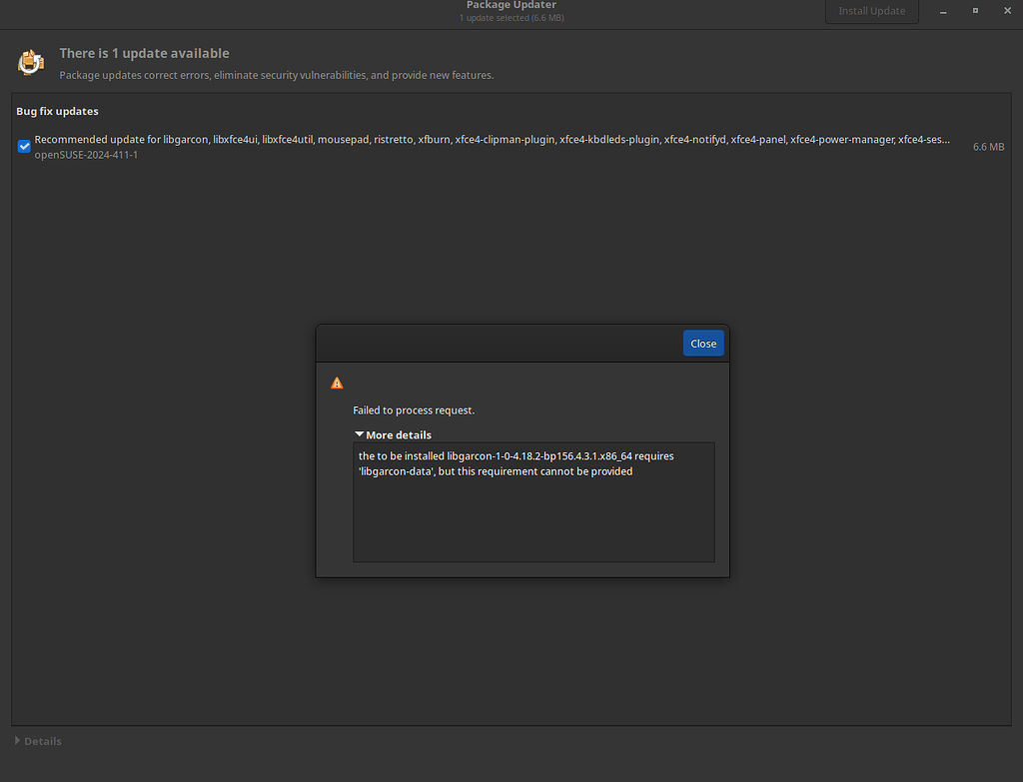Click the Package Updater title text

point(511,5)
